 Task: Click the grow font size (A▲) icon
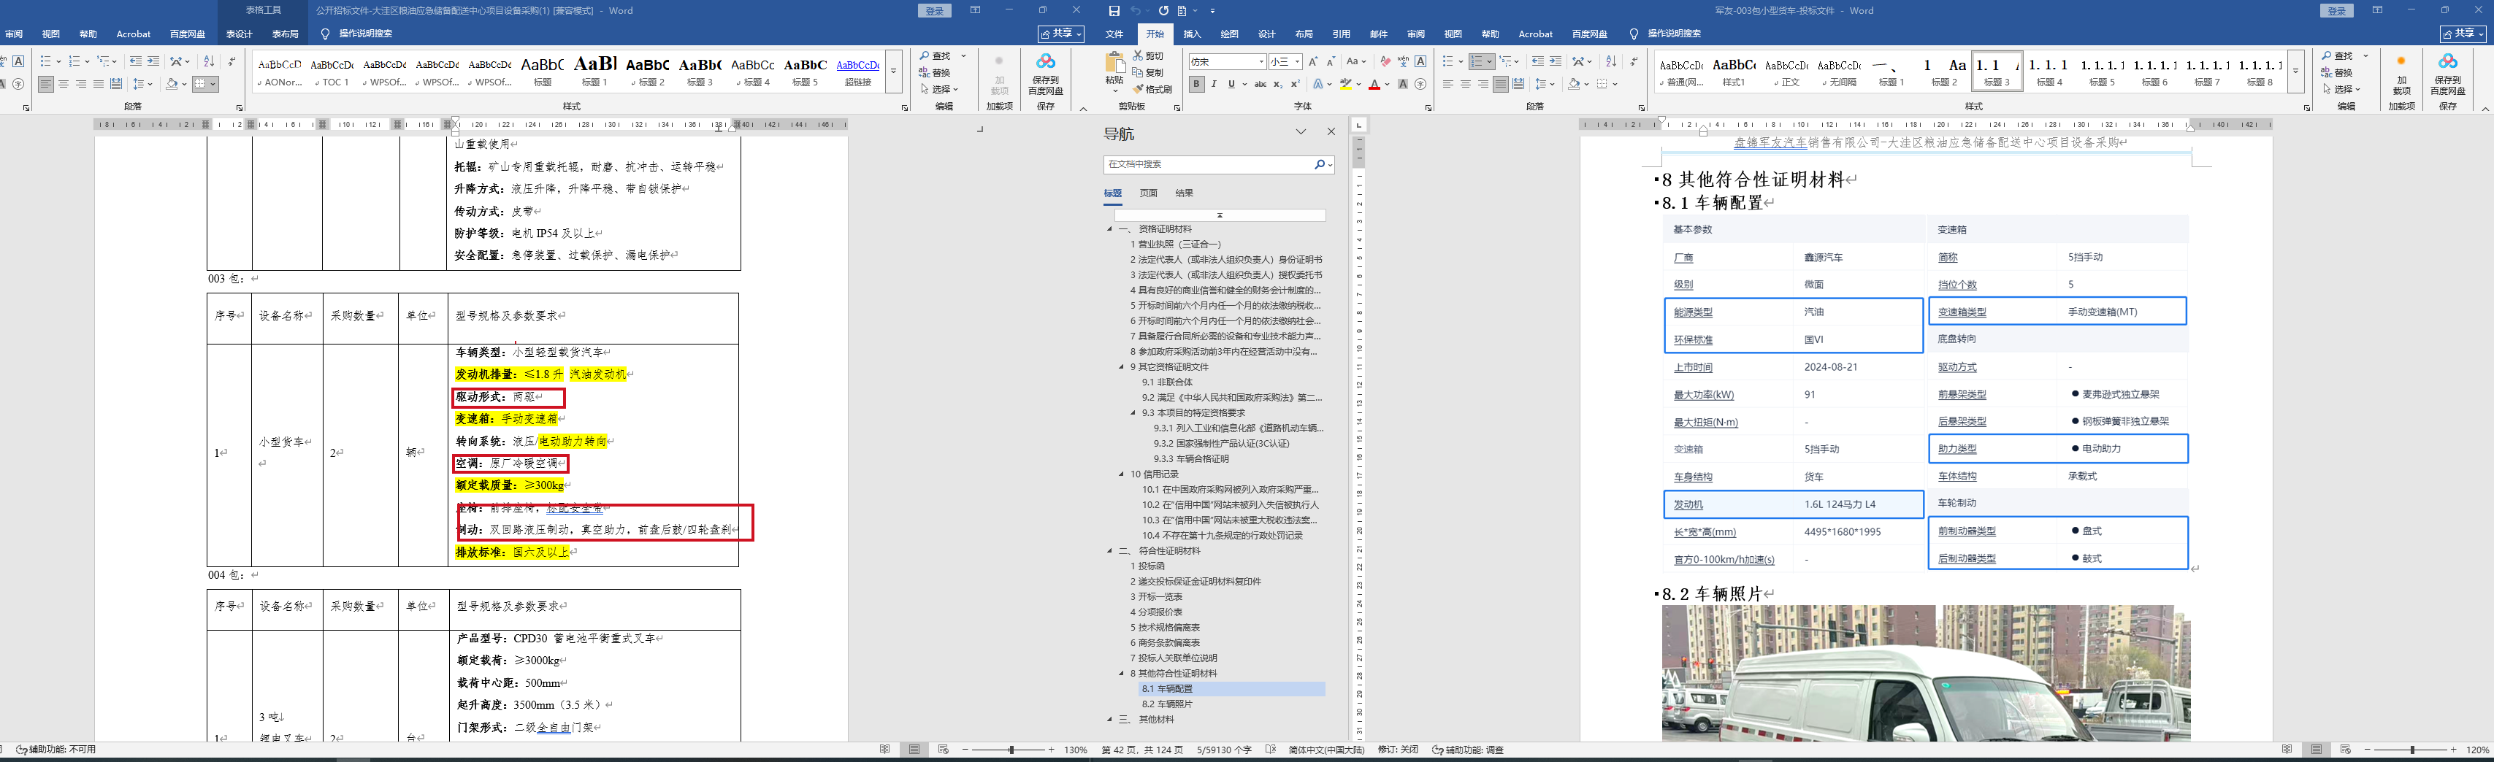coord(1314,62)
